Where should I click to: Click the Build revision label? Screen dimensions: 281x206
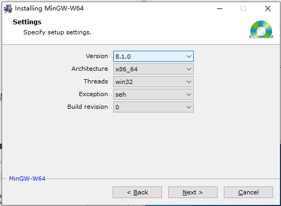tap(88, 107)
